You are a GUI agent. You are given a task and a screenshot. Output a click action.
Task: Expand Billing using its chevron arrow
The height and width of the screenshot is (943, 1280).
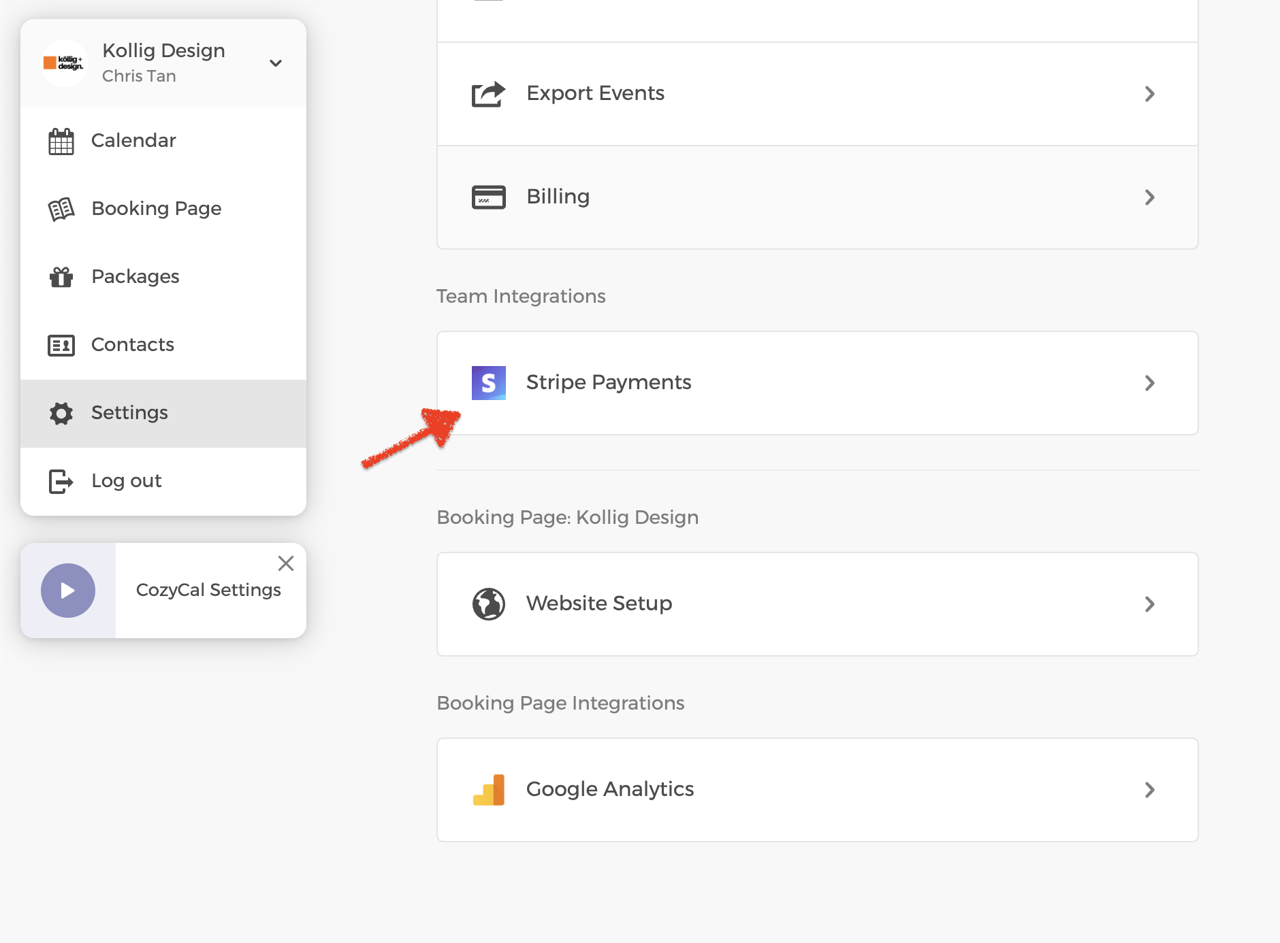[1150, 197]
